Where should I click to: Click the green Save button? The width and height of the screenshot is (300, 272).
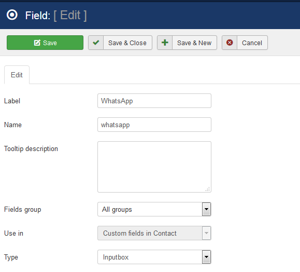pyautogui.click(x=45, y=43)
